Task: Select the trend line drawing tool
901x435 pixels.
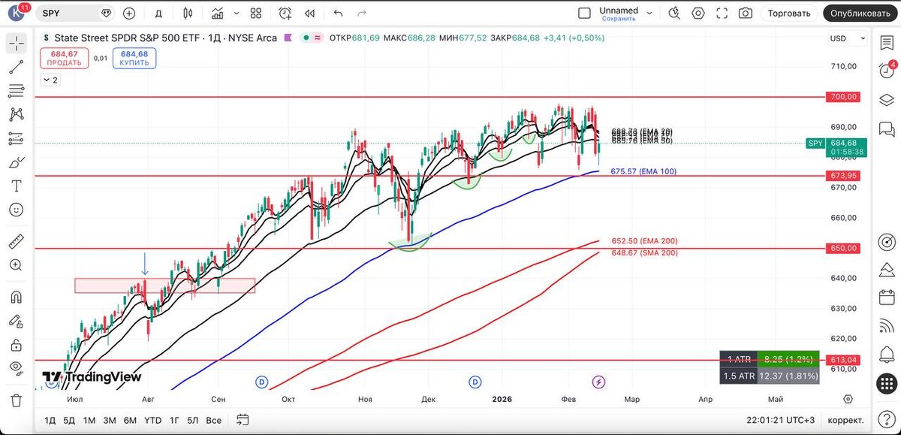Action: pyautogui.click(x=16, y=67)
